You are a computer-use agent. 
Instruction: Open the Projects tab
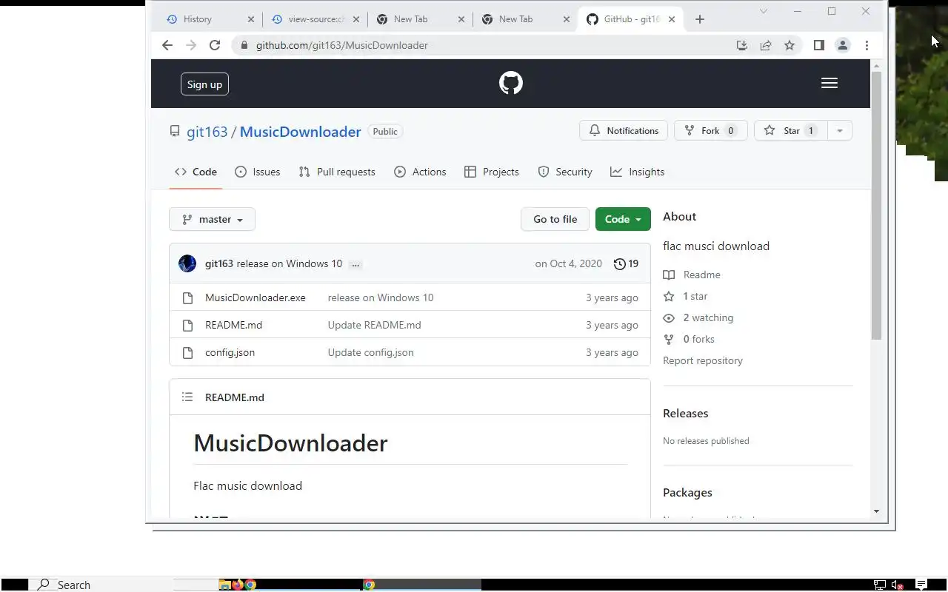click(x=491, y=172)
